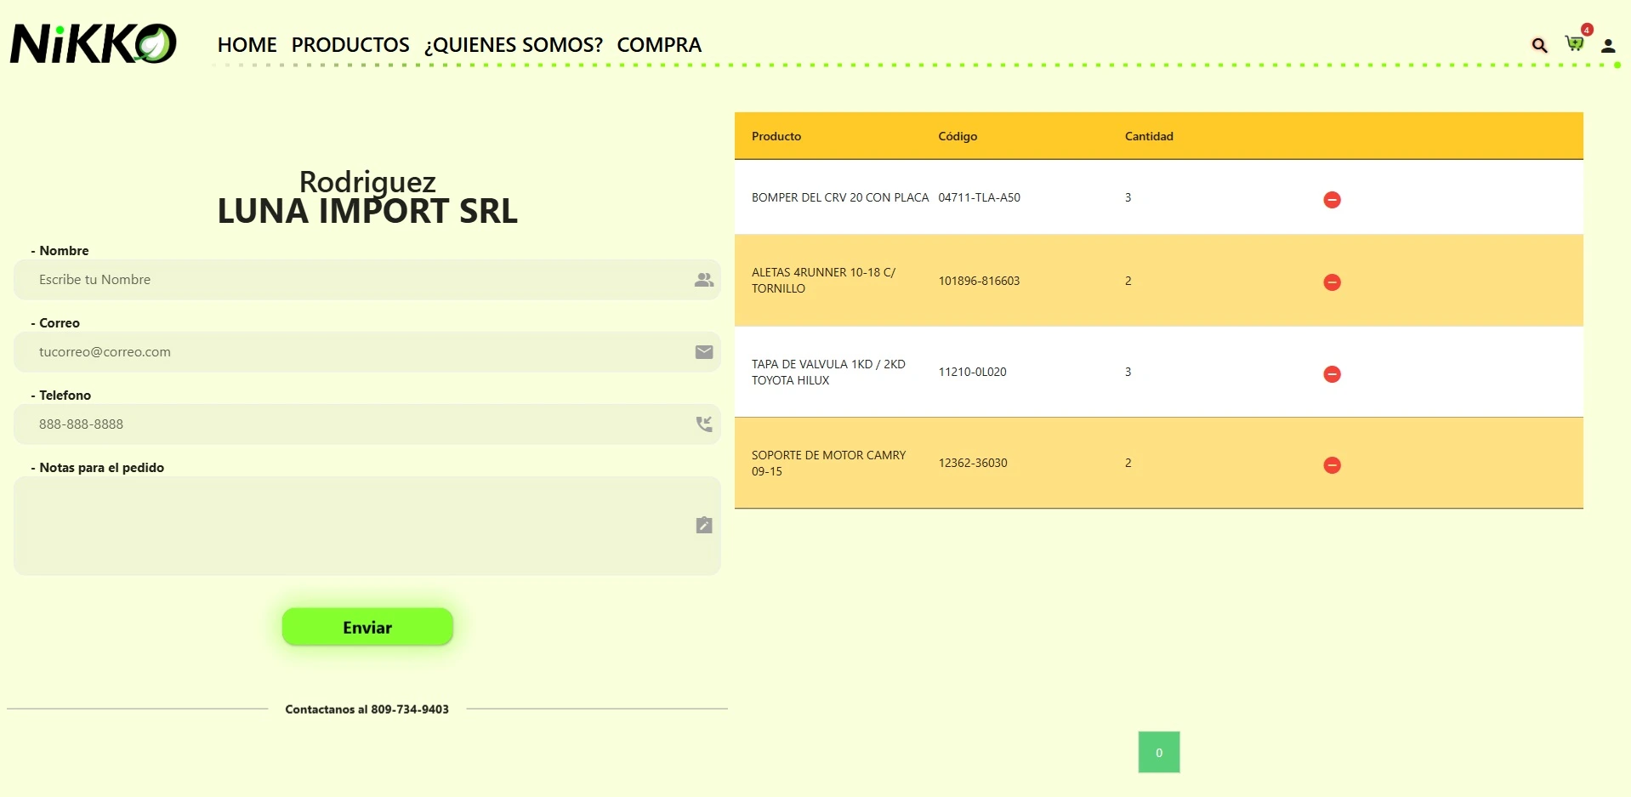Viewport: 1631px width, 797px height.
Task: Click the Notas para el pedido textarea
Action: pyautogui.click(x=367, y=526)
